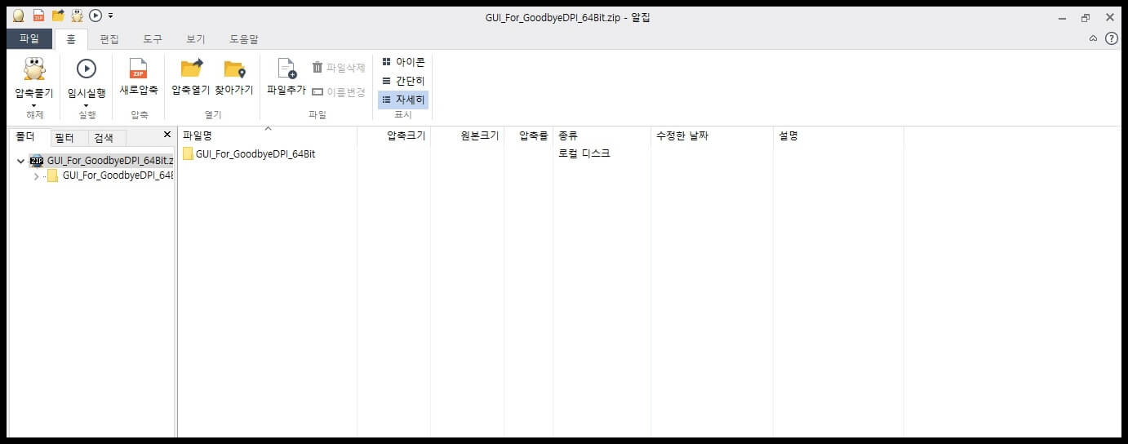Image resolution: width=1128 pixels, height=444 pixels.
Task: Open the 편집 ribbon tab
Action: point(109,38)
